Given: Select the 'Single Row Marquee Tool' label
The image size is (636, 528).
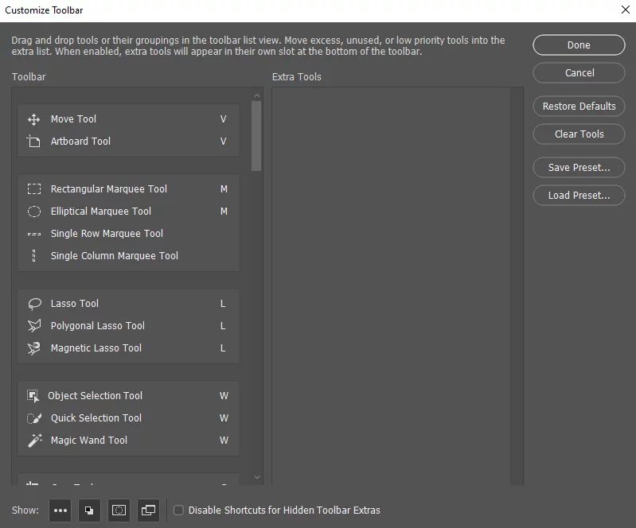Looking at the screenshot, I should [x=107, y=234].
